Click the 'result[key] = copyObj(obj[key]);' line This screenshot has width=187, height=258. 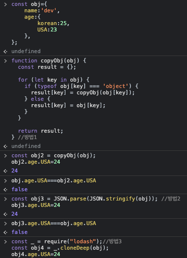(83, 92)
